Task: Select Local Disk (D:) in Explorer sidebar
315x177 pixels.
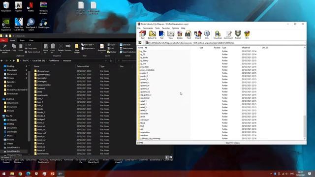Action: (13, 151)
